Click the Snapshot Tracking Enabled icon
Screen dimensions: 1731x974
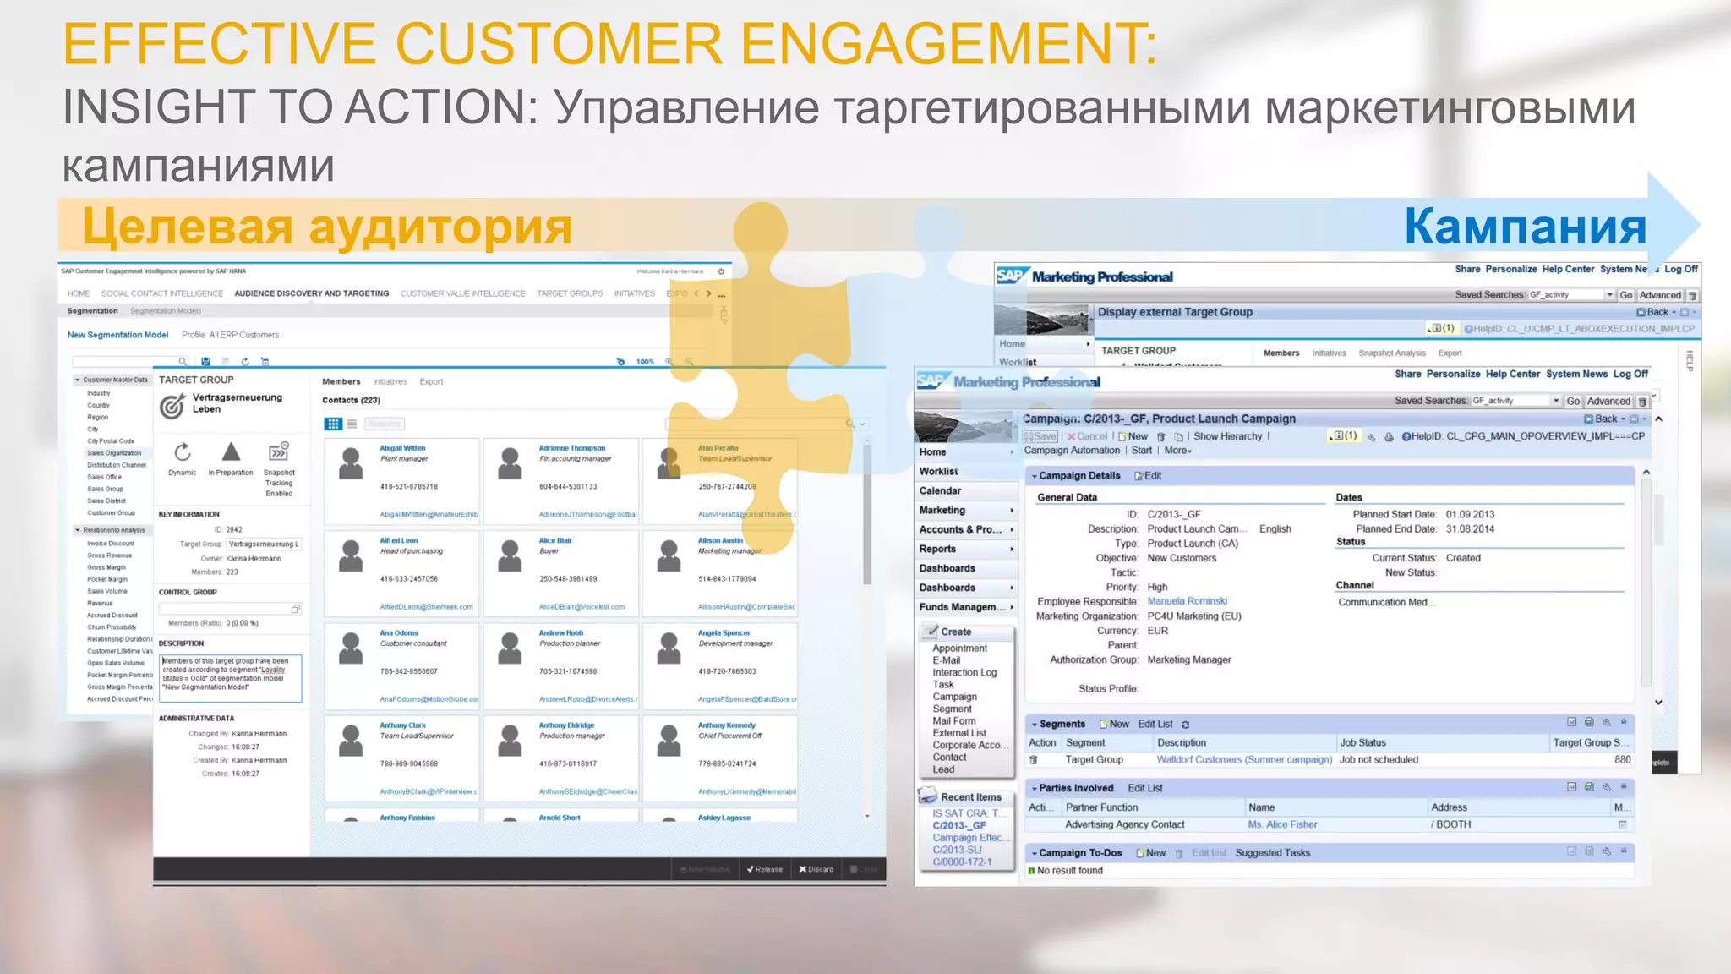click(x=279, y=451)
